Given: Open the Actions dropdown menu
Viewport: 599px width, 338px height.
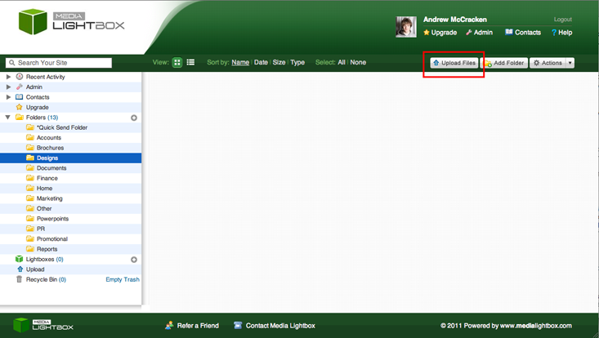Looking at the screenshot, I should (x=552, y=63).
